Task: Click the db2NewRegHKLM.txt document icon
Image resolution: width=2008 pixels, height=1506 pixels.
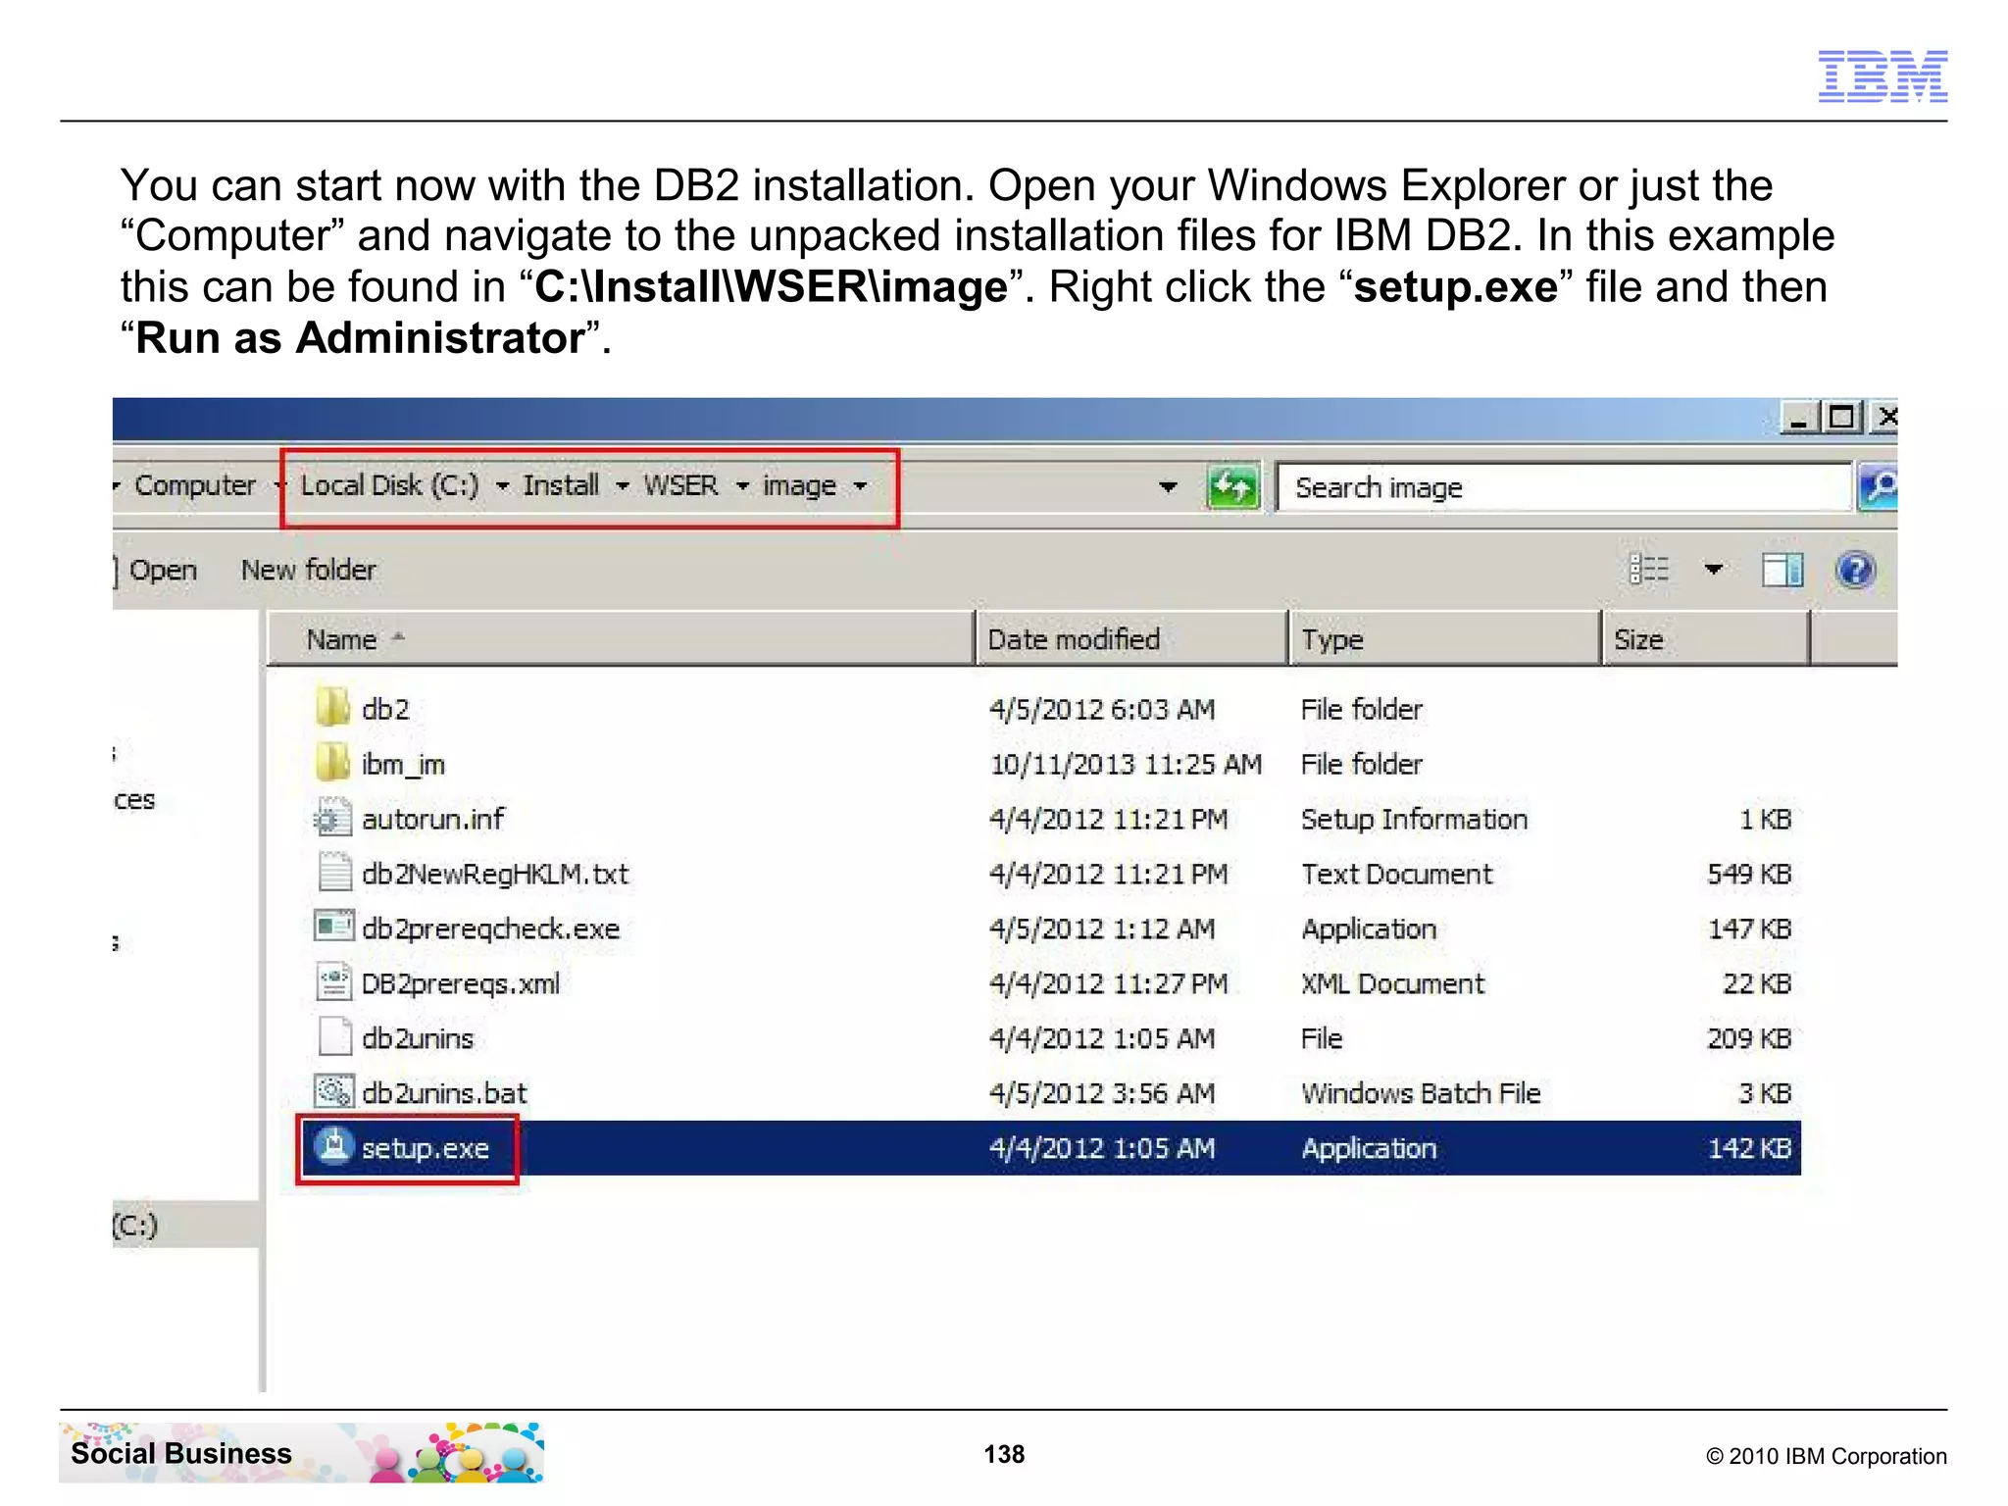Action: point(334,872)
